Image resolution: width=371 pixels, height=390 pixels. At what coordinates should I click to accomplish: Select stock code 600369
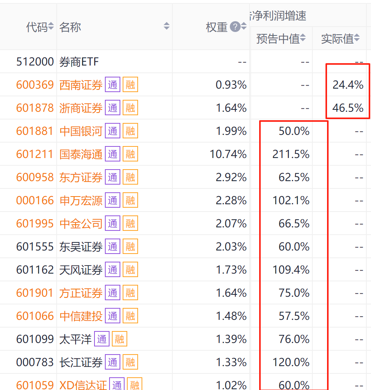[x=35, y=85]
